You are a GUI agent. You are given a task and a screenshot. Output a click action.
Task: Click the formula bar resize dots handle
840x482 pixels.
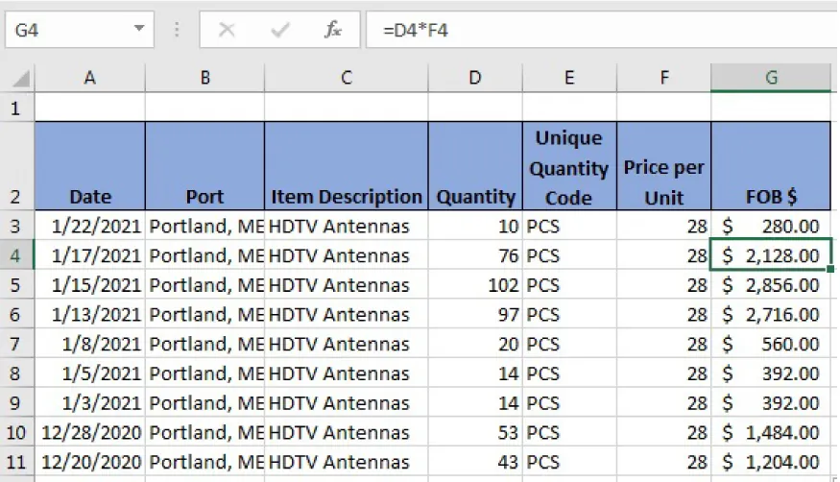177,30
